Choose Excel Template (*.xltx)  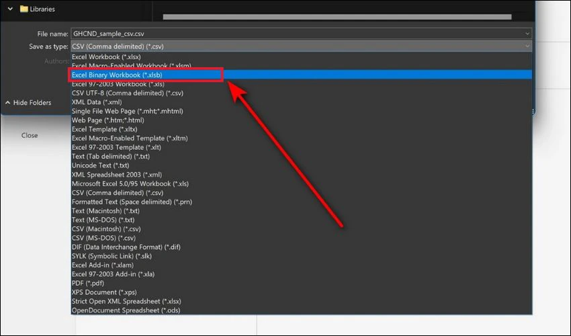302,130
